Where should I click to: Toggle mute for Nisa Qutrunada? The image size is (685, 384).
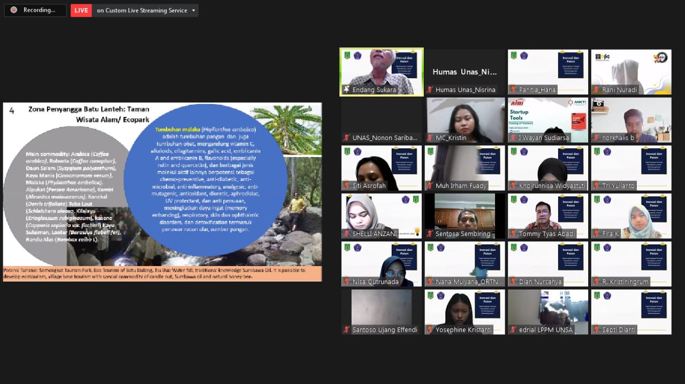click(x=346, y=281)
